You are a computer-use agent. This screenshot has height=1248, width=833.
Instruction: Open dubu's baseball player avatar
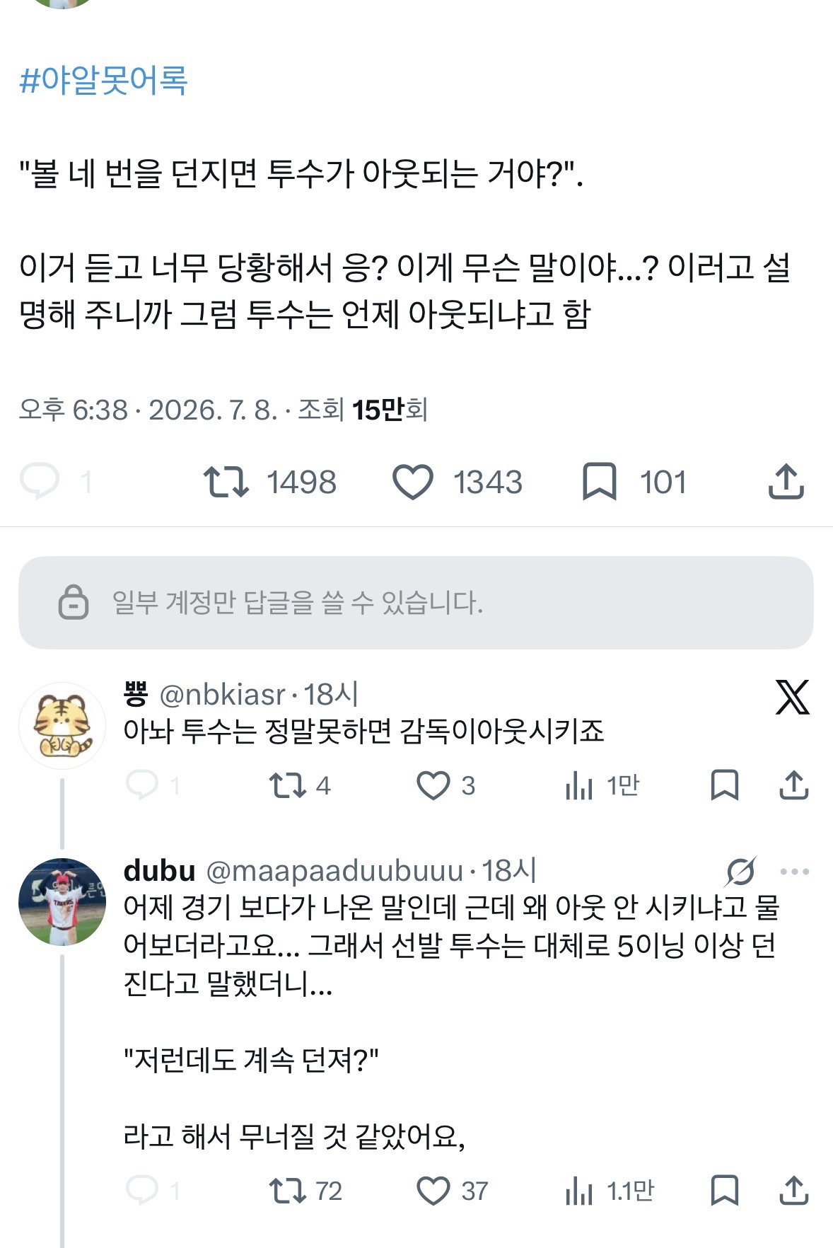coord(62,901)
